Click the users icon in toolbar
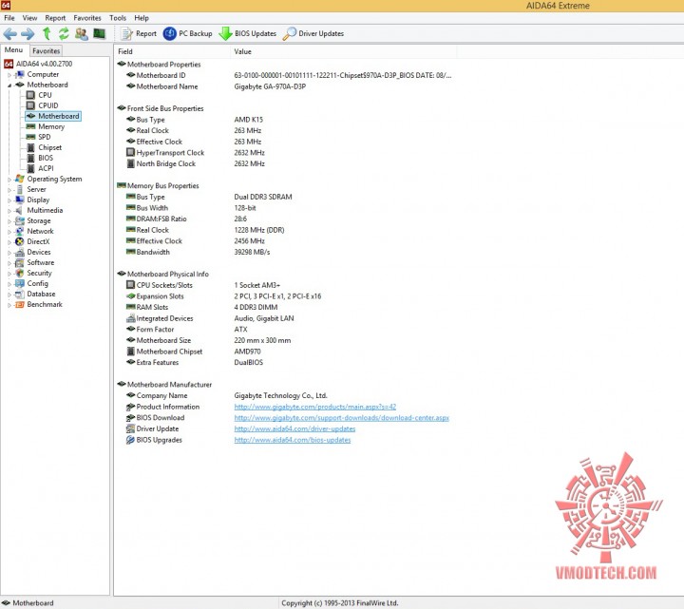Viewport: 684px width, 609px height. point(81,33)
